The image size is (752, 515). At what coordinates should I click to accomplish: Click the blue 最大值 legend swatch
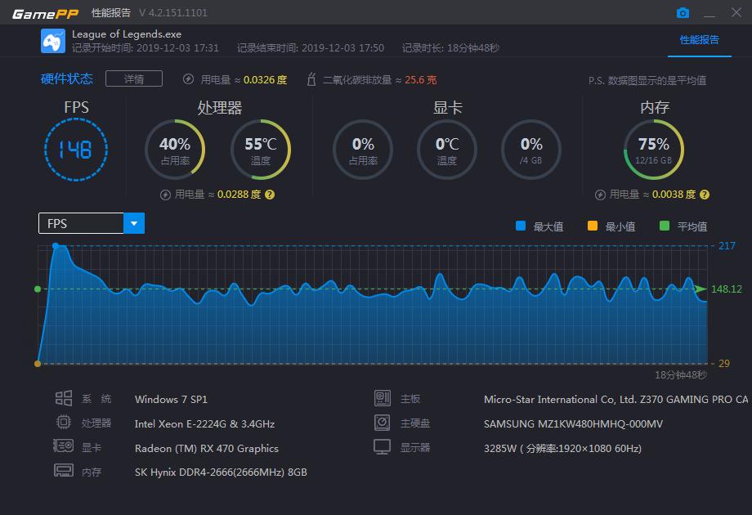coord(521,226)
